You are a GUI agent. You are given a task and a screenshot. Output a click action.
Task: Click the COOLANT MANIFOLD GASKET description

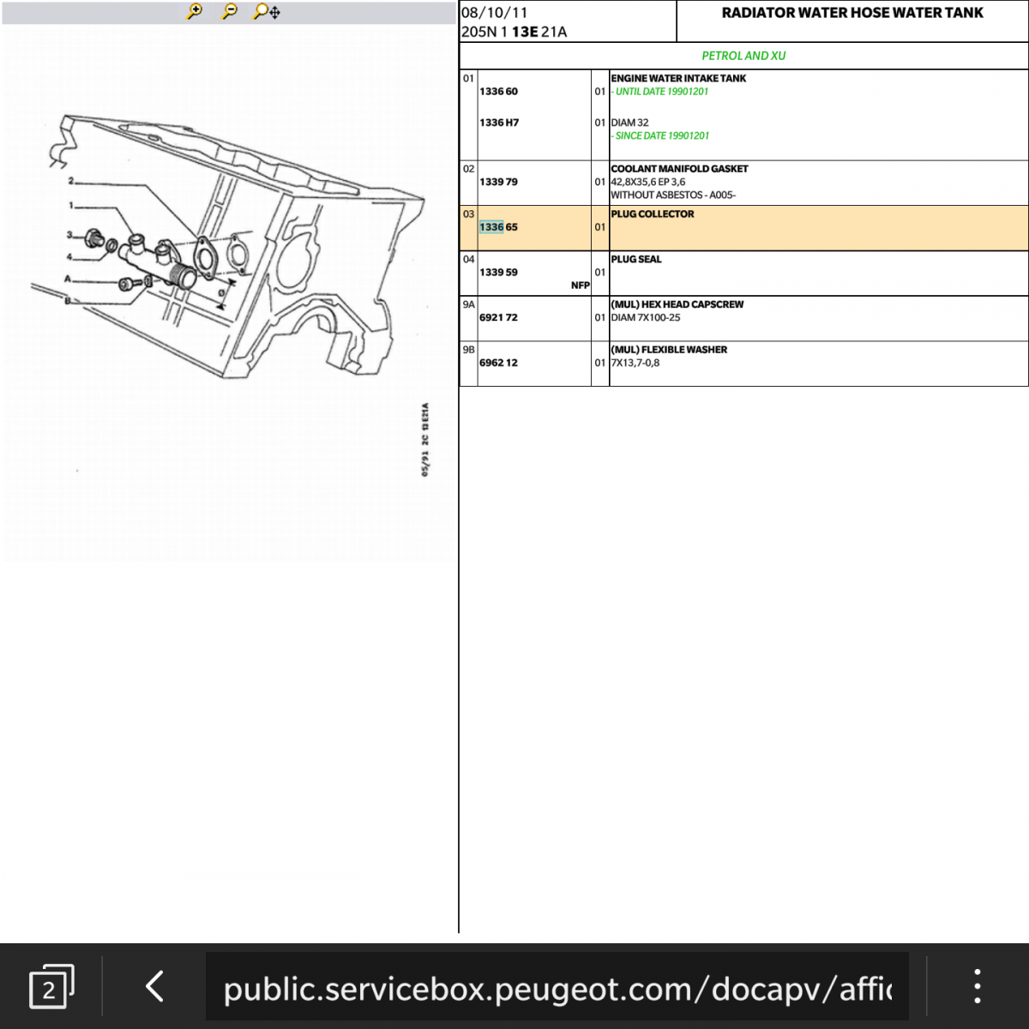click(x=679, y=169)
